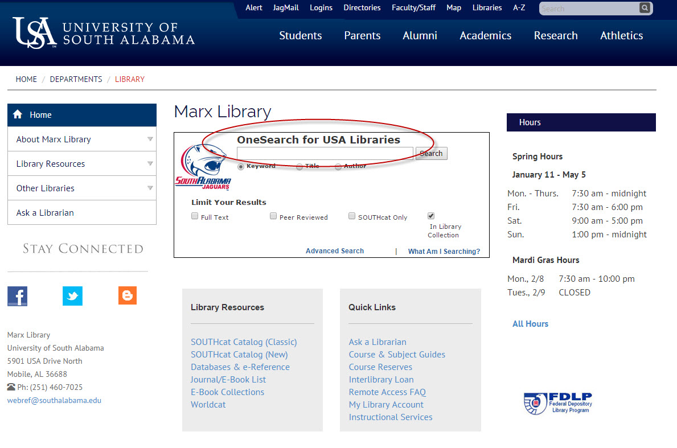Select Ask a Librarian in sidebar
This screenshot has height=448, width=677.
coord(82,212)
